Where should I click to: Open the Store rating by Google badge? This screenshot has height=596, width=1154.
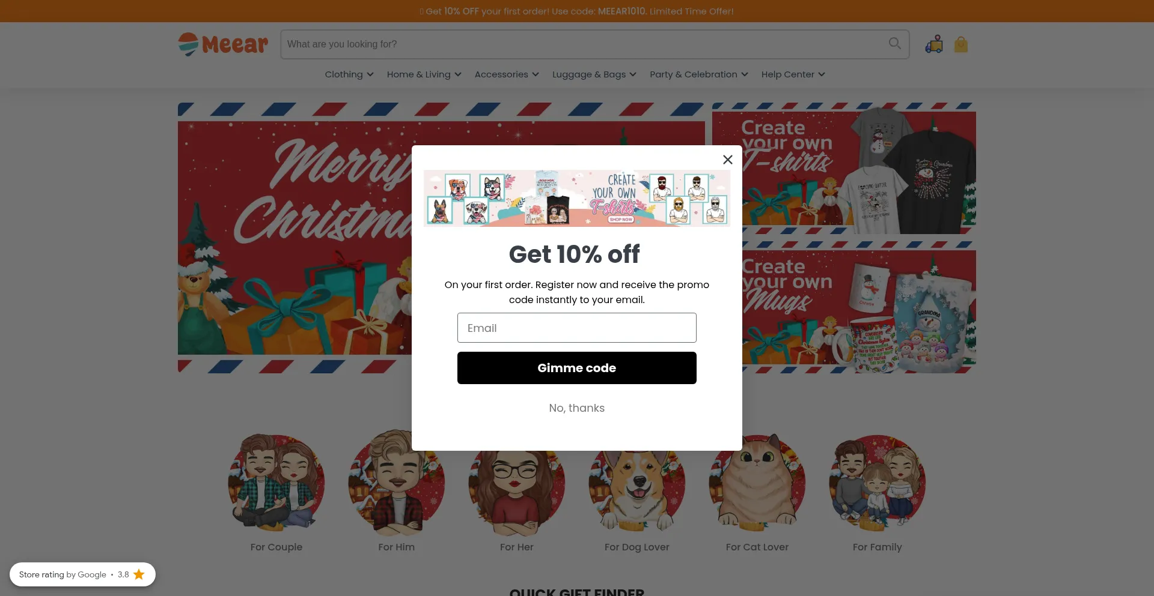click(x=82, y=574)
